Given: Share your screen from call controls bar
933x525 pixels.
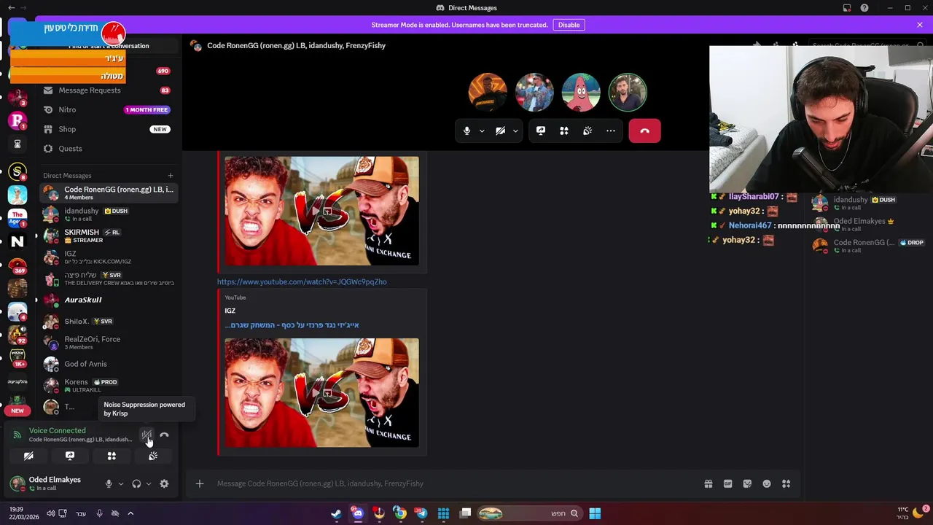Looking at the screenshot, I should click(541, 131).
